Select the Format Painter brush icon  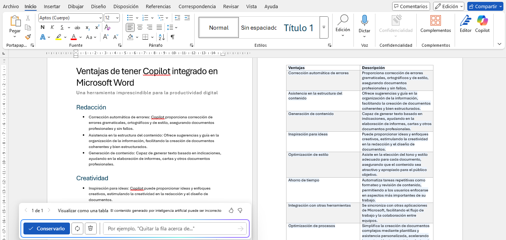tap(28, 37)
